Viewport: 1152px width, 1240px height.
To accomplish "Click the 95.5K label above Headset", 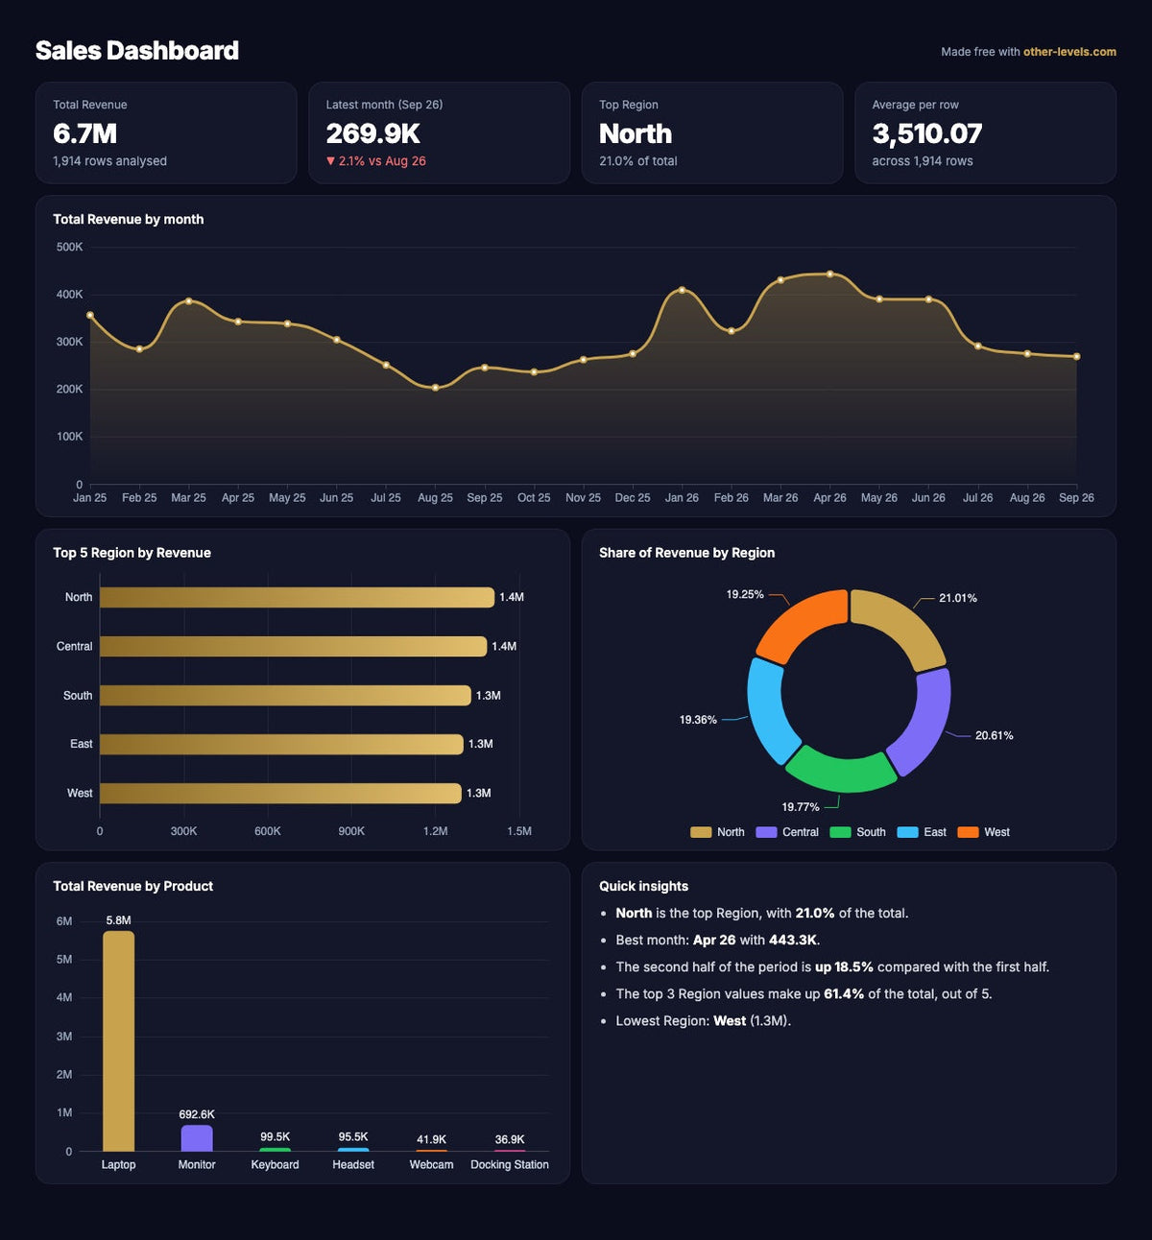I will 353,1137.
